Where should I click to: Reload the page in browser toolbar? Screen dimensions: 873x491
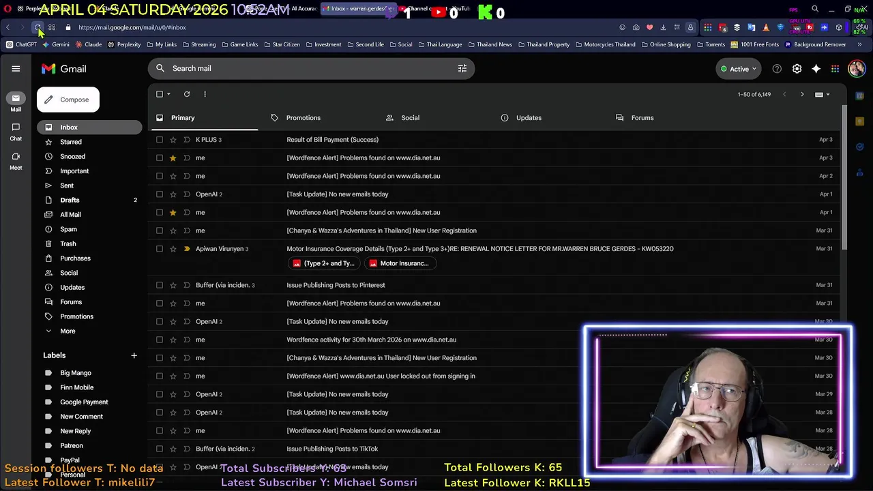[x=37, y=27]
